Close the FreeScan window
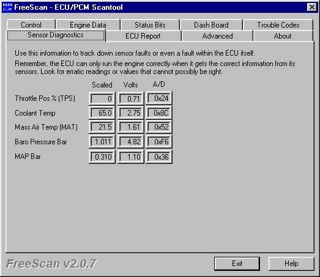 (x=312, y=7)
